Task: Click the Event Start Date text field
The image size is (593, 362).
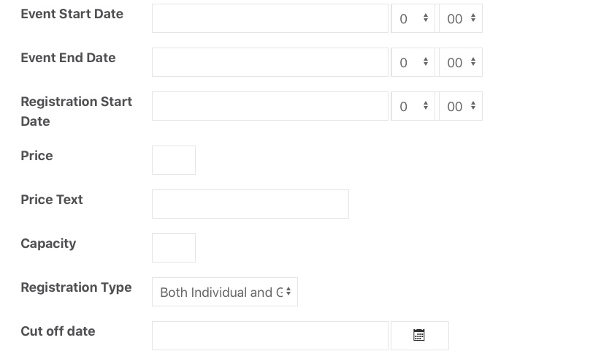Action: pos(269,18)
